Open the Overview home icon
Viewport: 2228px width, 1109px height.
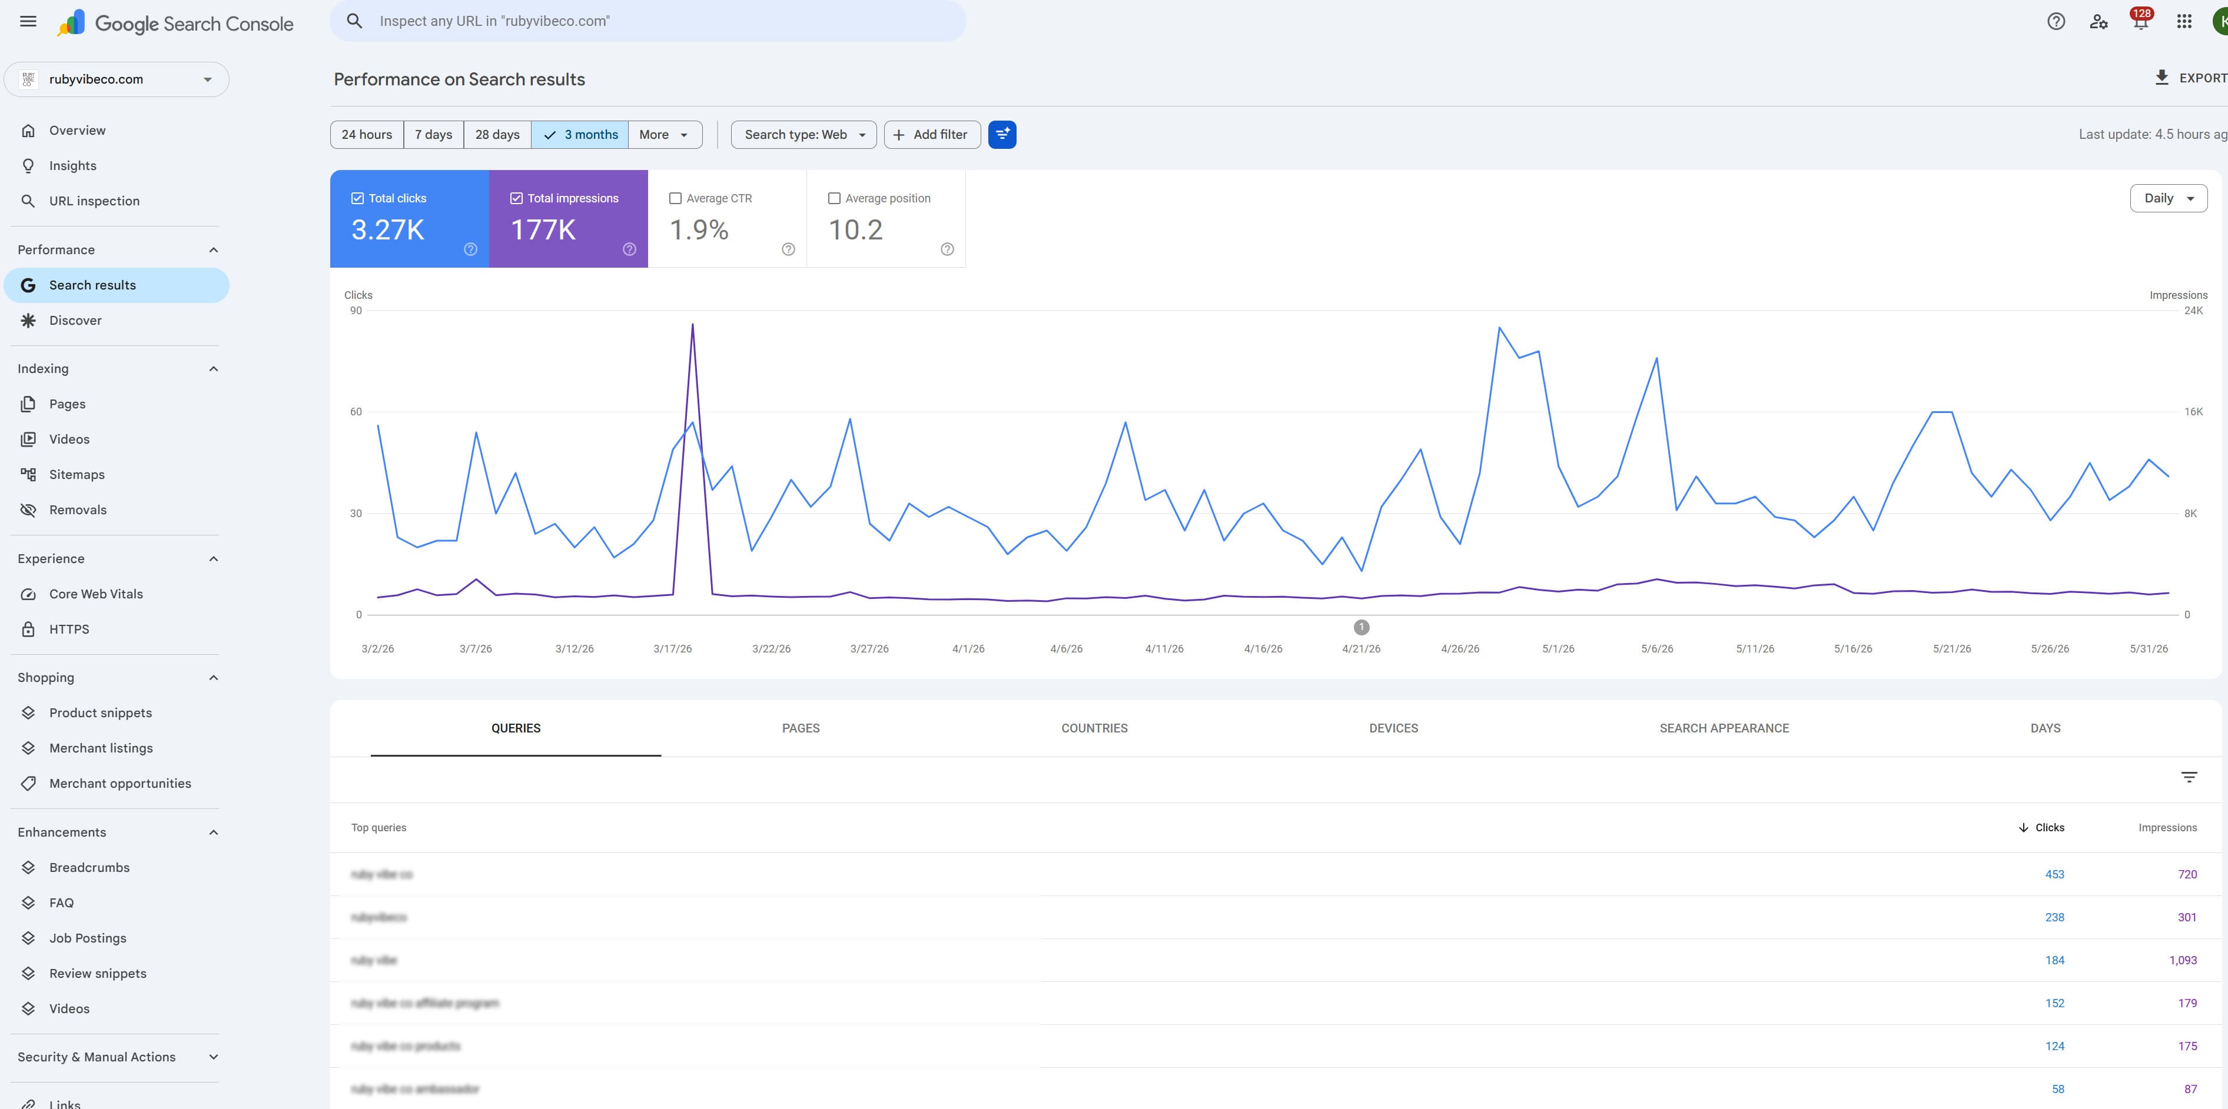(28, 131)
